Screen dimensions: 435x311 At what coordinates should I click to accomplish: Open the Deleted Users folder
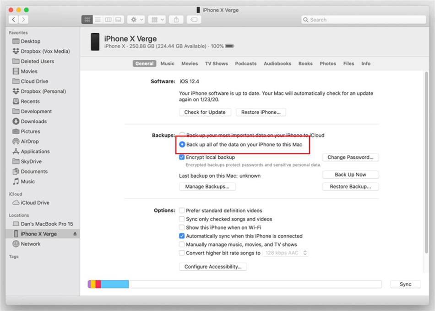33,61
